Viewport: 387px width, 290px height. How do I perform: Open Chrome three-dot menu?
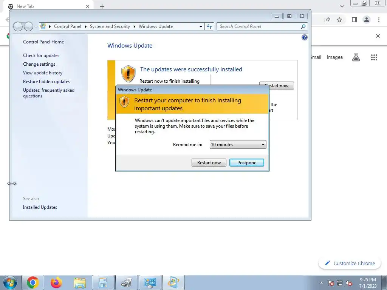tap(379, 20)
